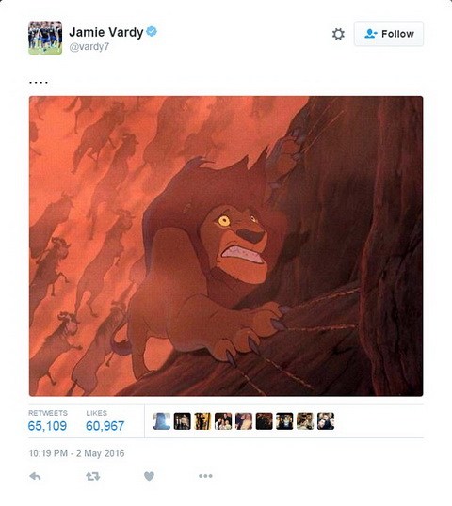
Task: Click the last liker avatar thumbnail
Action: pos(326,421)
